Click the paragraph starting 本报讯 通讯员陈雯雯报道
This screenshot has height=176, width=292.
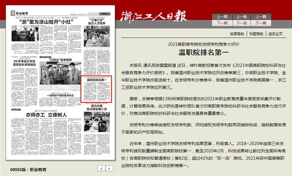(x=204, y=76)
